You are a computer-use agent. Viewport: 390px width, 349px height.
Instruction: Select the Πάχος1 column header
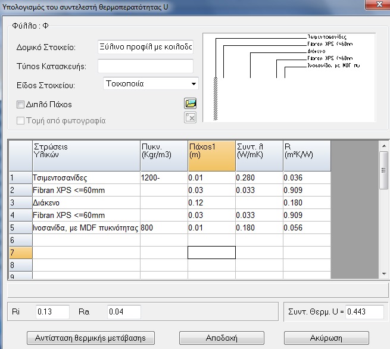coord(211,155)
